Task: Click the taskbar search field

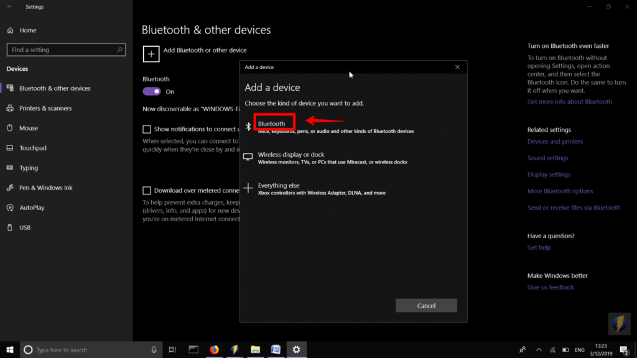Action: 91,349
